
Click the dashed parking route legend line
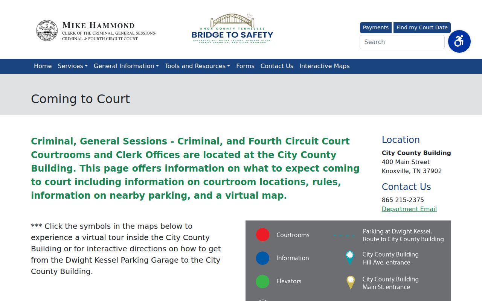[x=344, y=236]
